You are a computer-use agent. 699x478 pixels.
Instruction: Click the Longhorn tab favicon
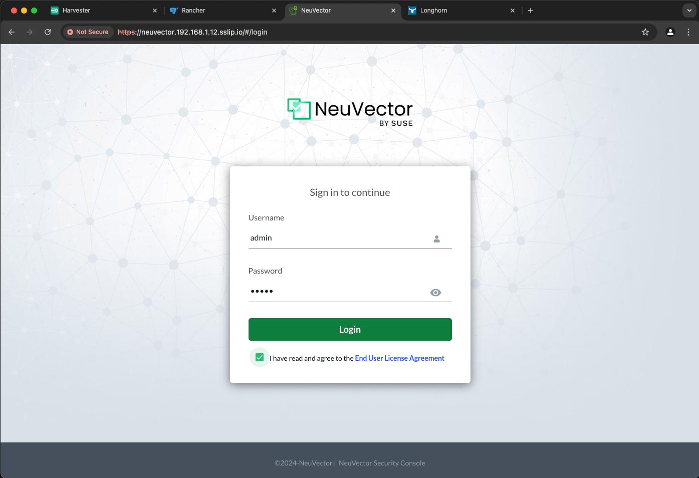[x=412, y=11]
